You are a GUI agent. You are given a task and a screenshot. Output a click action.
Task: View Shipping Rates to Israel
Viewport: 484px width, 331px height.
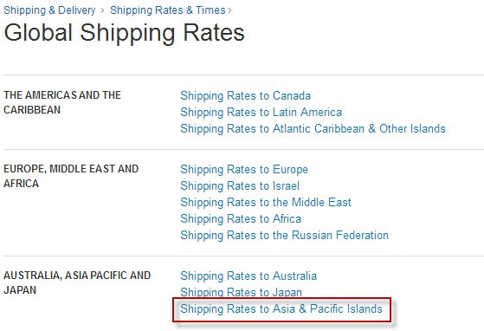click(x=240, y=186)
